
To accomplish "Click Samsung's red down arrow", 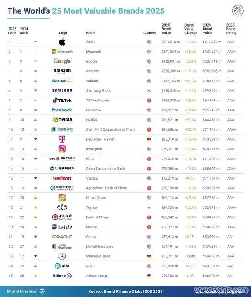I will pos(36,90).
